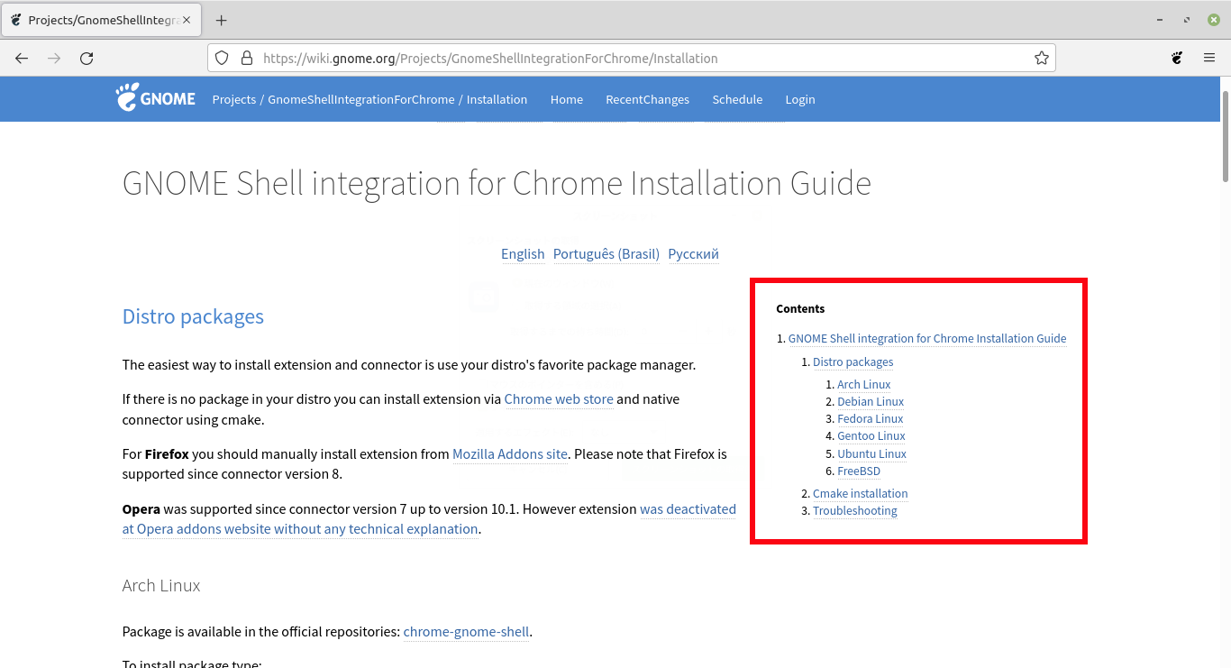Click the GNOME logo in header
This screenshot has width=1231, height=668.
coord(155,97)
